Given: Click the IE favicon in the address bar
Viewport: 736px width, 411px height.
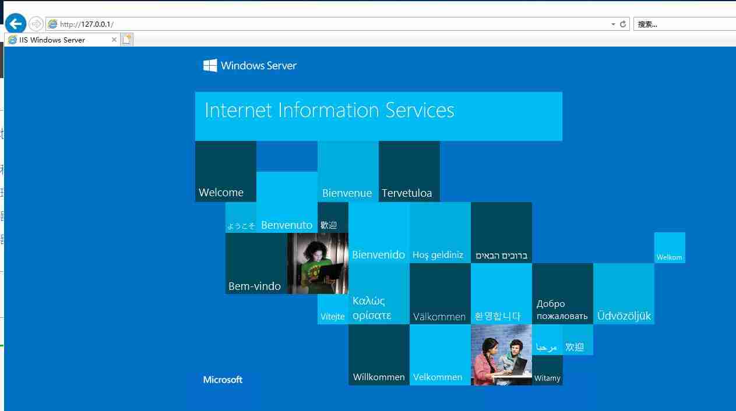Looking at the screenshot, I should pyautogui.click(x=52, y=24).
